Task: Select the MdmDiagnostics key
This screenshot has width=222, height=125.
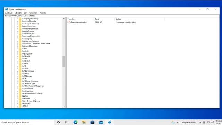Action: [x=30, y=28]
